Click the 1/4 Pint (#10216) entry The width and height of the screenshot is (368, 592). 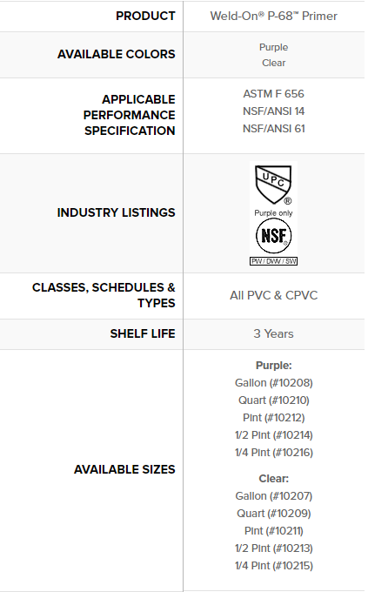pos(274,453)
